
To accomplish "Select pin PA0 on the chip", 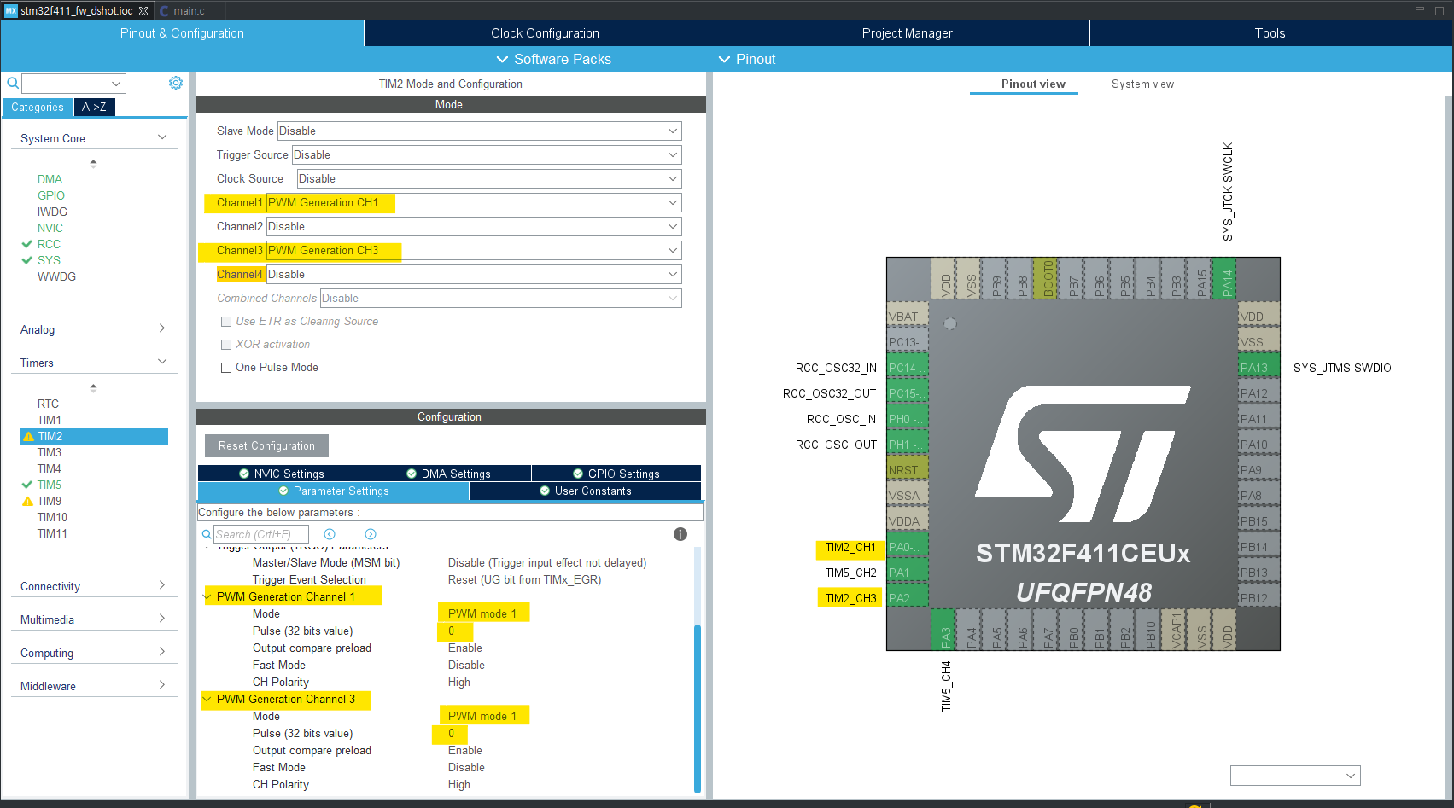I will 907,547.
